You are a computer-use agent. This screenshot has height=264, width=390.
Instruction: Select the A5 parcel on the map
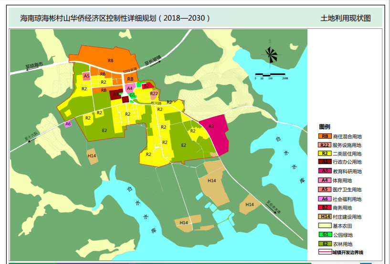(86, 76)
